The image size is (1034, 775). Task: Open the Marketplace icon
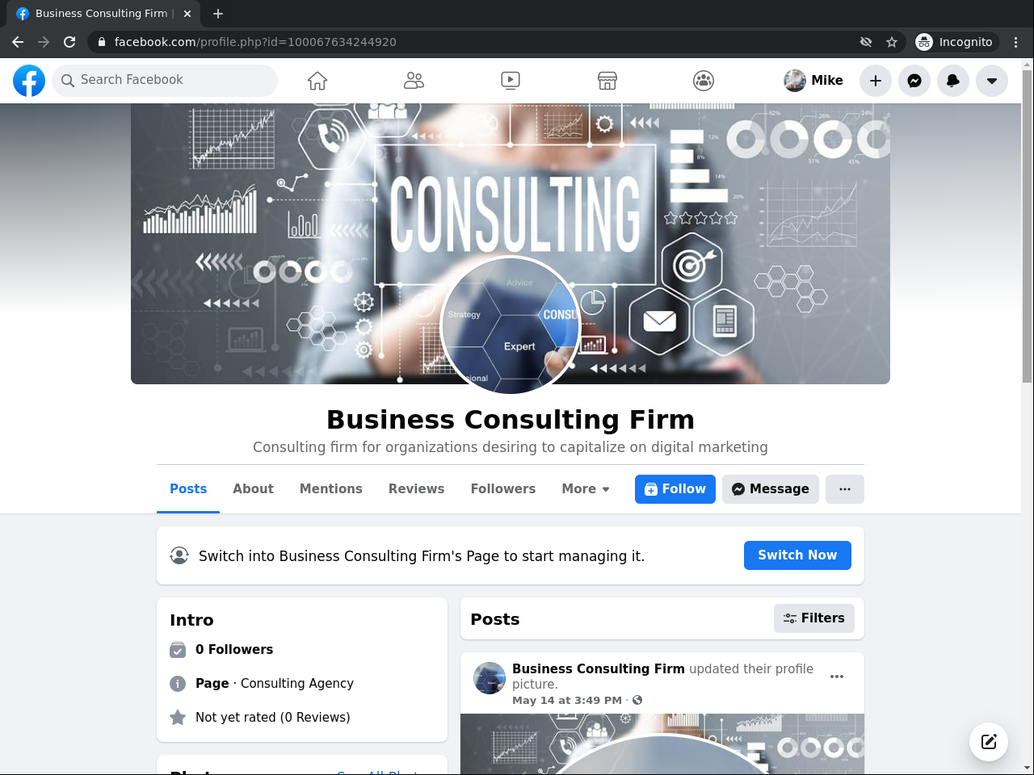pos(607,81)
